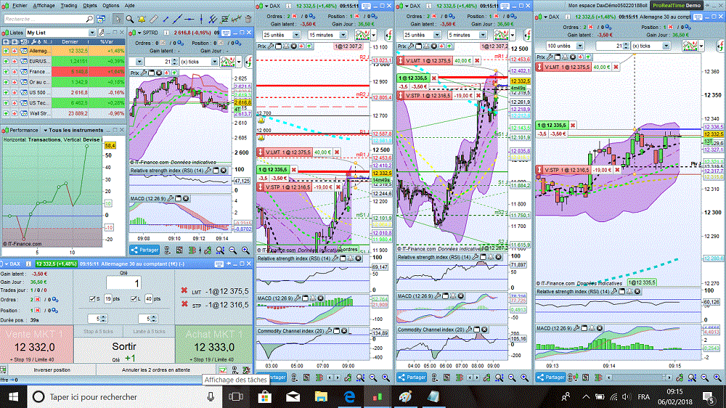Click Stop à 5 ticks button

pyautogui.click(x=98, y=332)
